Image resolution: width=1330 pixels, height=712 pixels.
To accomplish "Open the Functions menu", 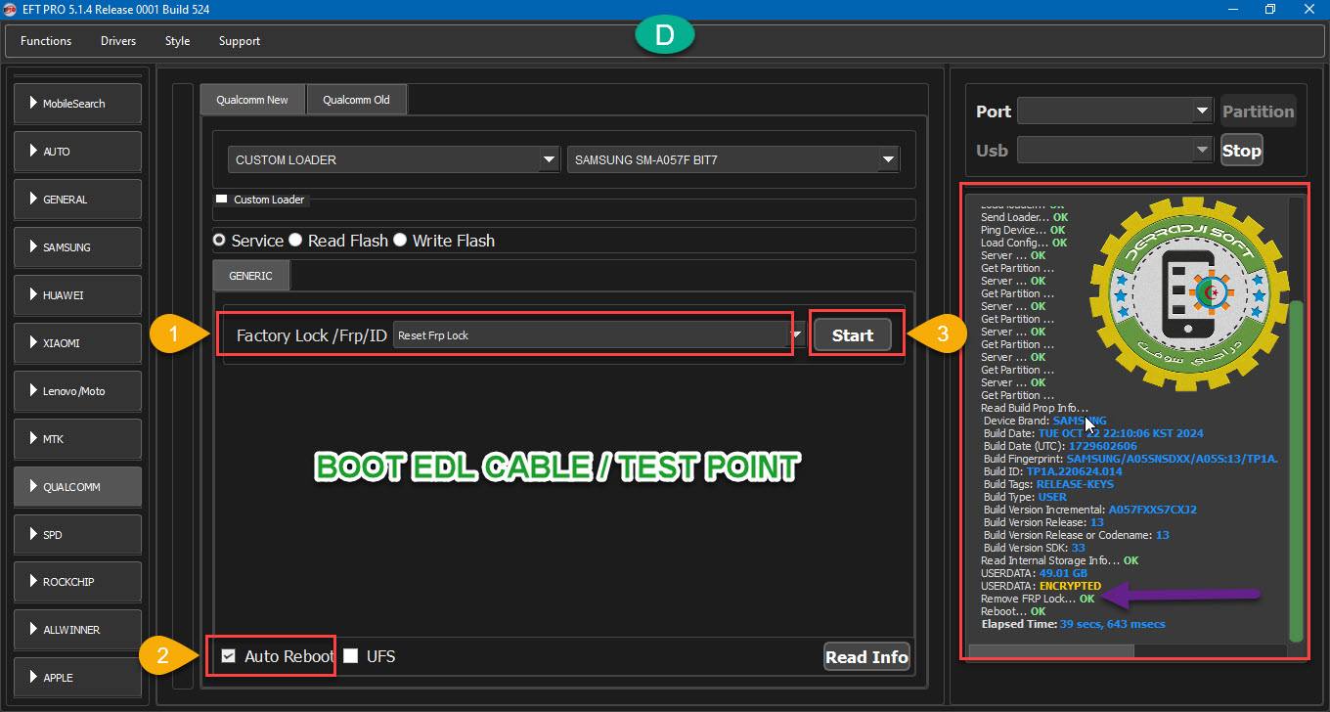I will (46, 41).
